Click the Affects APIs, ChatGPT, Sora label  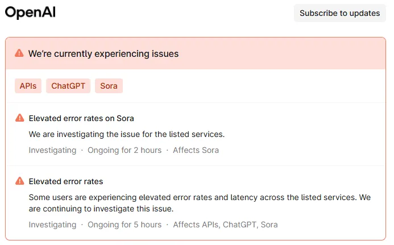point(225,225)
